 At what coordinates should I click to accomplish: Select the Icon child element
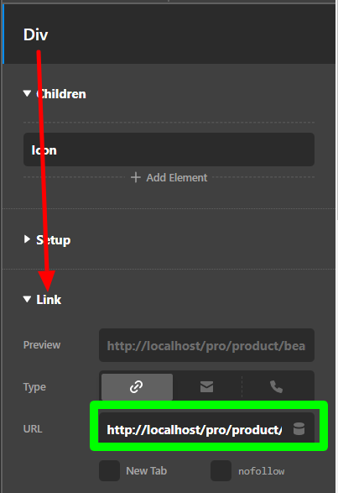click(x=169, y=149)
